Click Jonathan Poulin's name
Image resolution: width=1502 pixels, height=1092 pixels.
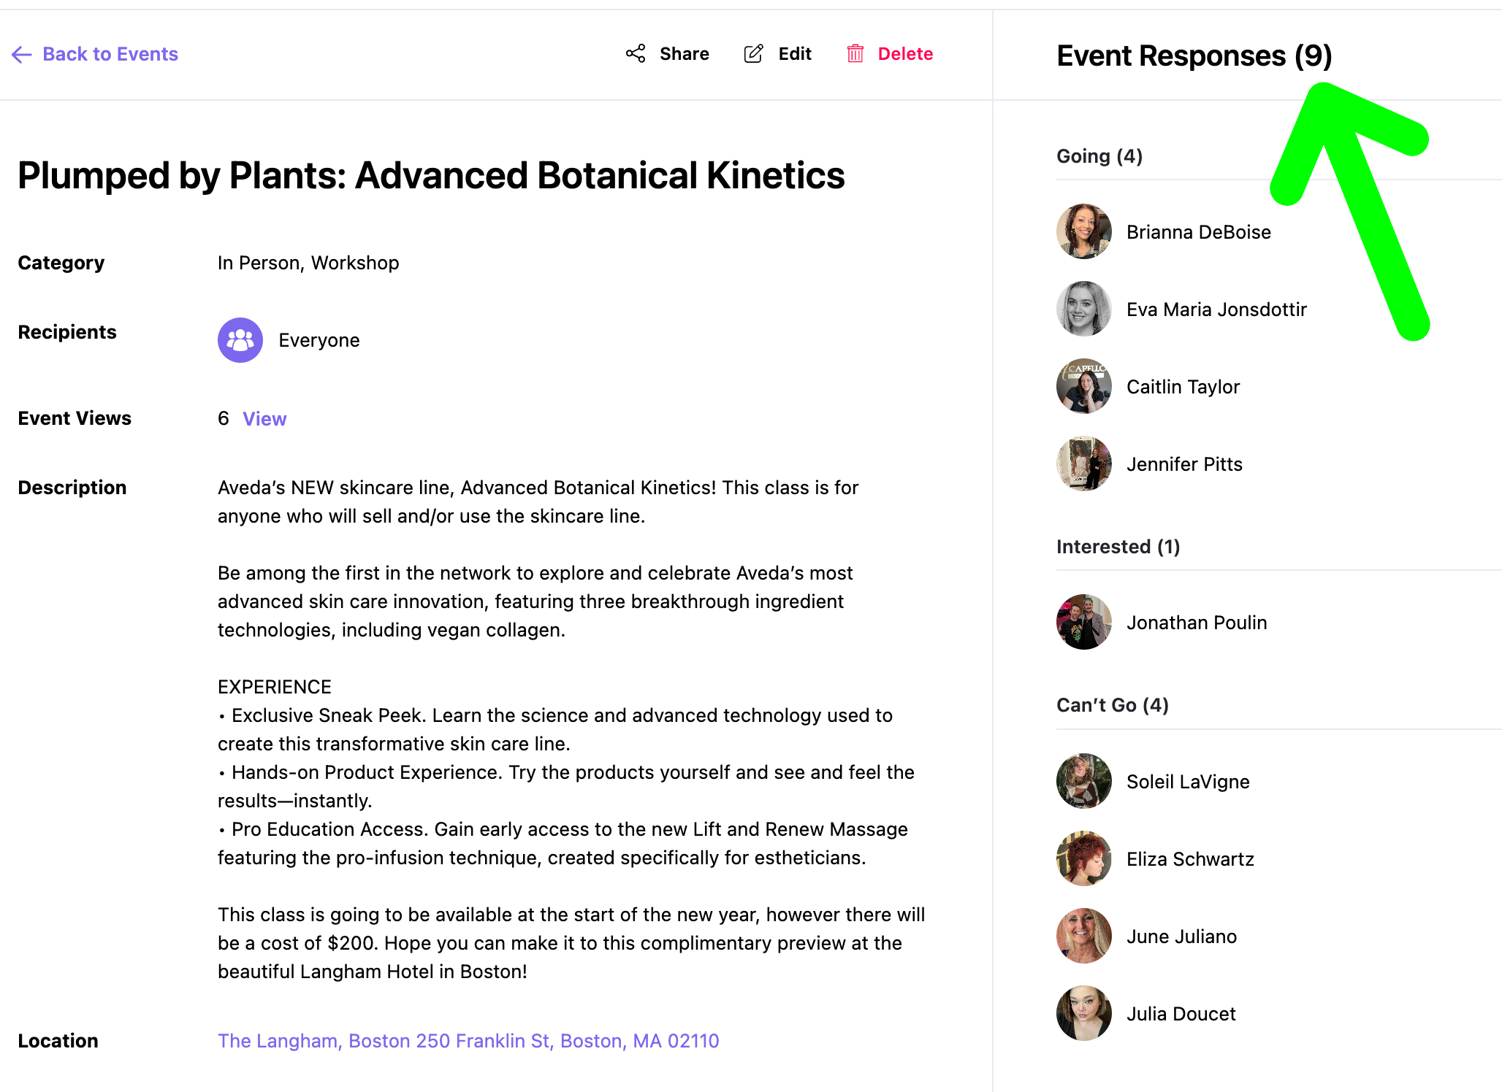(1197, 623)
